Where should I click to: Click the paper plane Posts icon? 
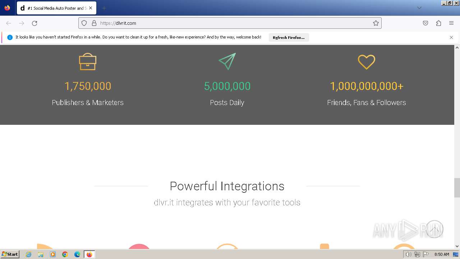[x=227, y=62]
